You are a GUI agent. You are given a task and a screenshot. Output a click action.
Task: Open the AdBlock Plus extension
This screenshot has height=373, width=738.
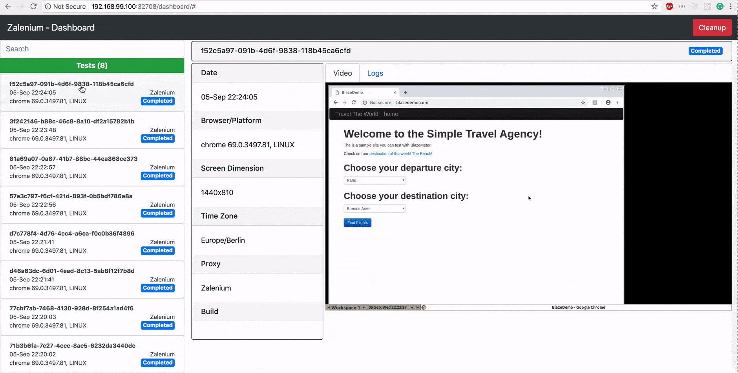[x=669, y=6]
